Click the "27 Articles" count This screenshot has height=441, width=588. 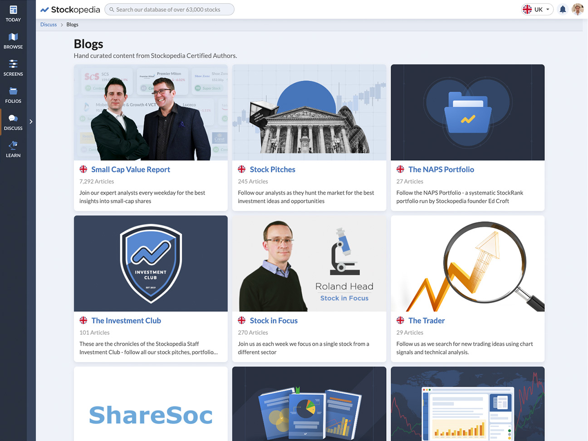(x=410, y=181)
